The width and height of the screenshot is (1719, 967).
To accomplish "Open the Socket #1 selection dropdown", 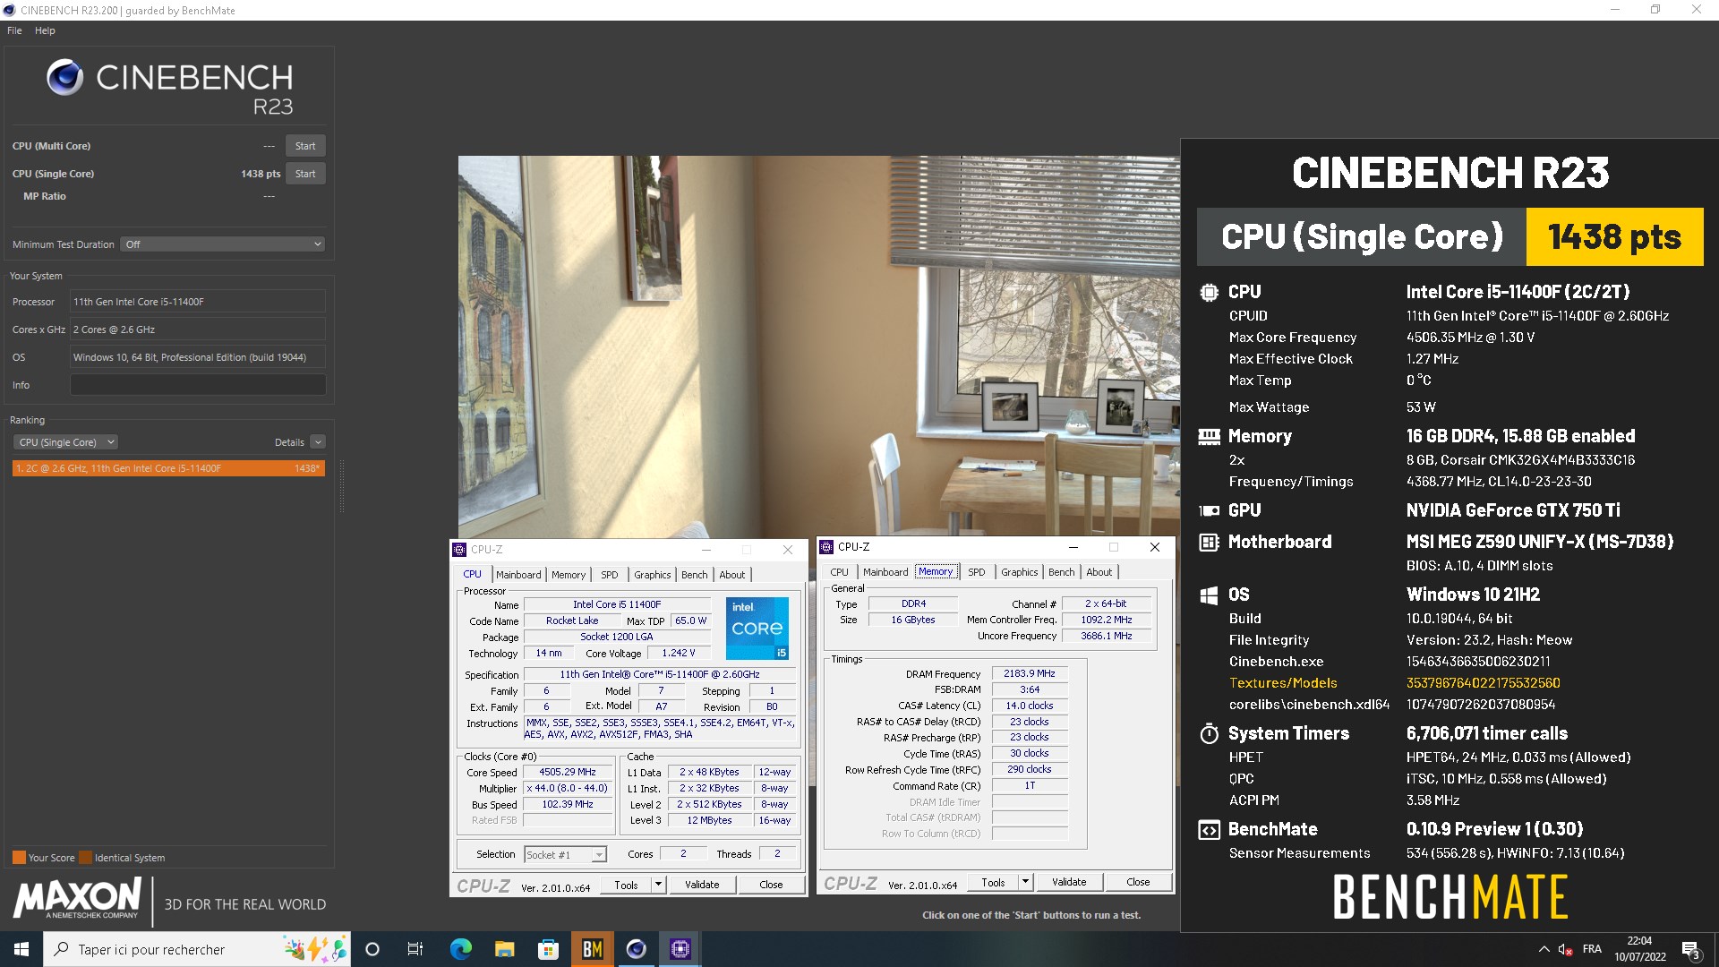I will [565, 855].
